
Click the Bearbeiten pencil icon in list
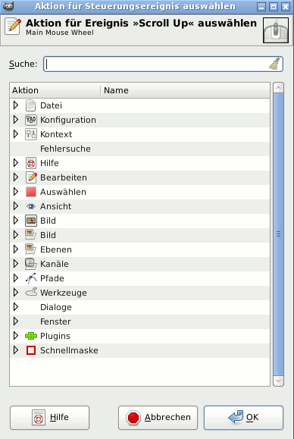[31, 177]
